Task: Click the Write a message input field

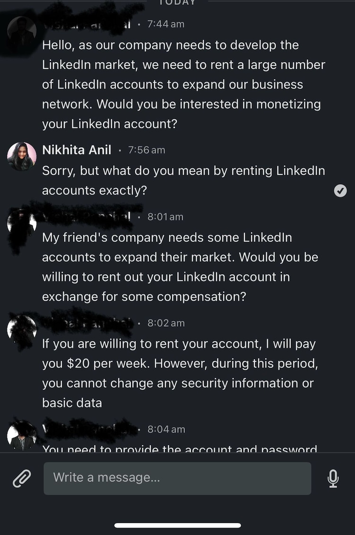Action: [177, 479]
